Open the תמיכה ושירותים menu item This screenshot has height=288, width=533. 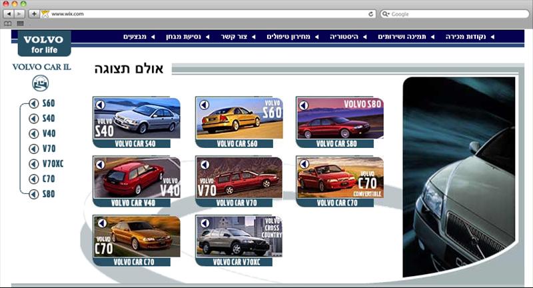click(402, 37)
